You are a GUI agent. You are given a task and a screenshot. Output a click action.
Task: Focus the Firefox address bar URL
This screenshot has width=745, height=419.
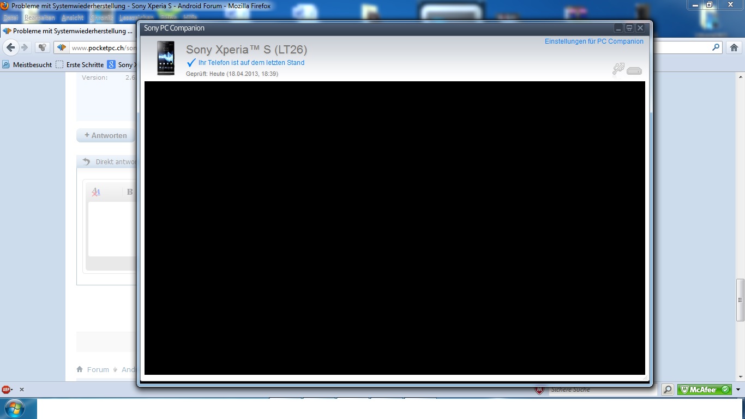click(104, 48)
